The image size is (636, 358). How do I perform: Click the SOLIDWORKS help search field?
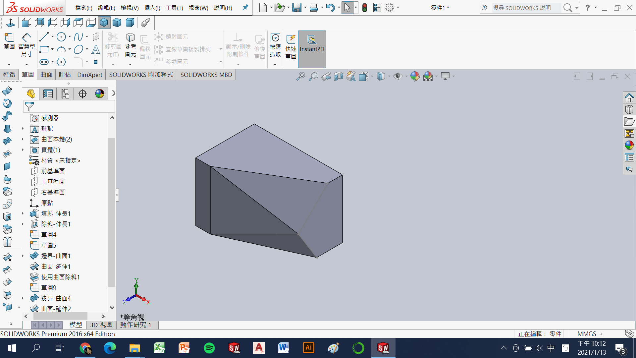(x=525, y=8)
